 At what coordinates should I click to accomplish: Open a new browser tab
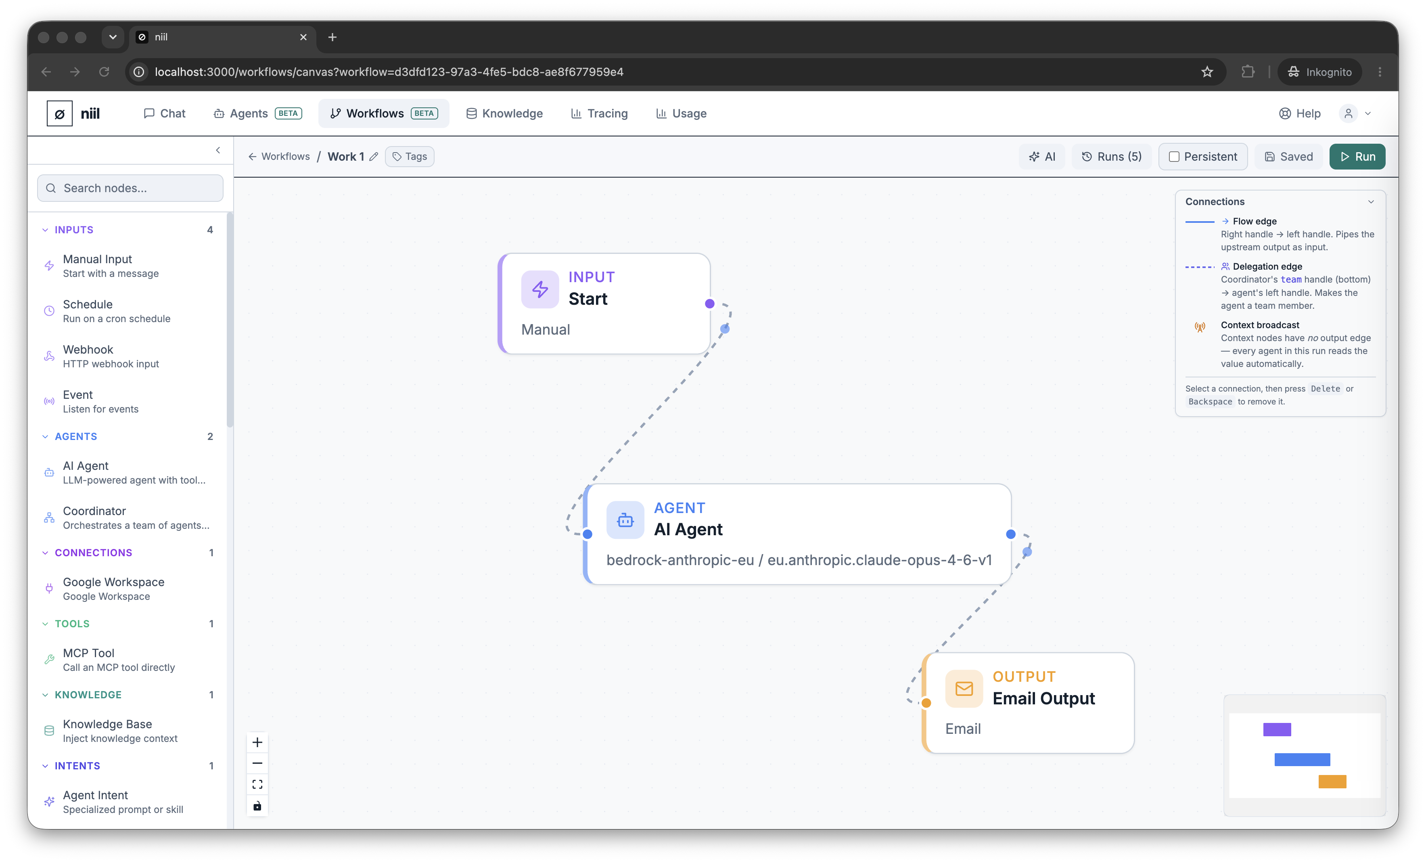[332, 37]
